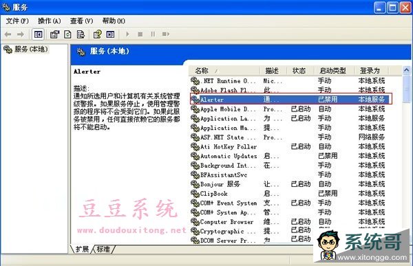The height and width of the screenshot is (266, 413).
Task: Click 网络服务 login cell of ASP.NET State
Action: coord(372,137)
